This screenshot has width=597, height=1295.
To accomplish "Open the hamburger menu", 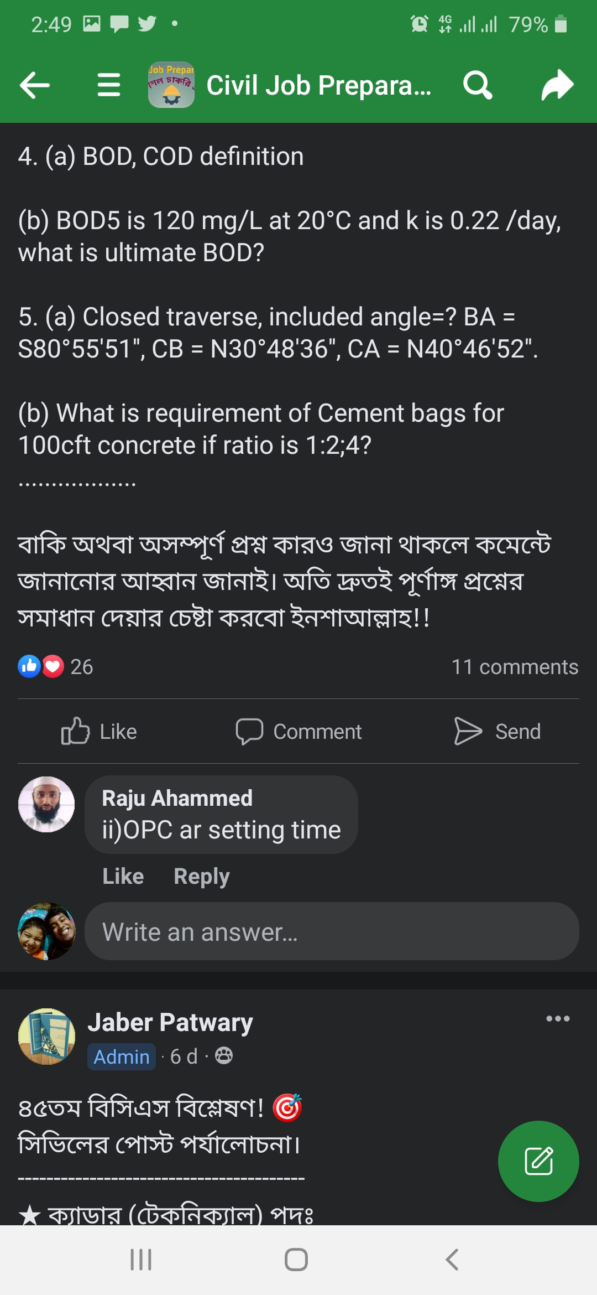I will (109, 85).
